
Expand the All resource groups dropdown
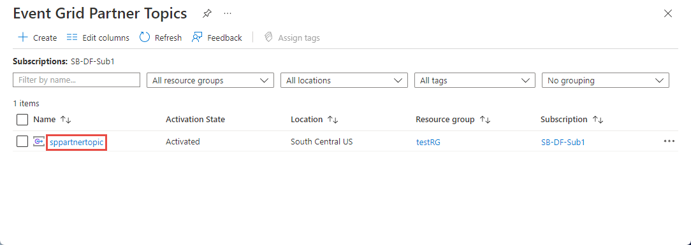coord(210,80)
